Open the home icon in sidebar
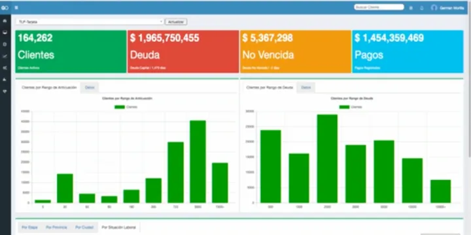The height and width of the screenshot is (235, 471). (x=5, y=21)
